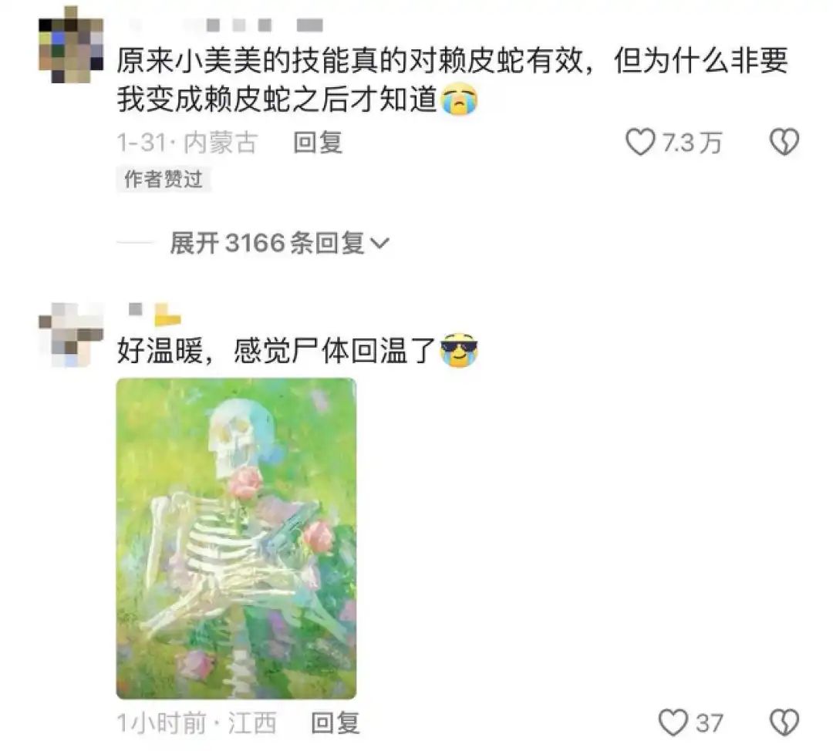Like the skeleton image comment with 37 likes

coord(673,722)
